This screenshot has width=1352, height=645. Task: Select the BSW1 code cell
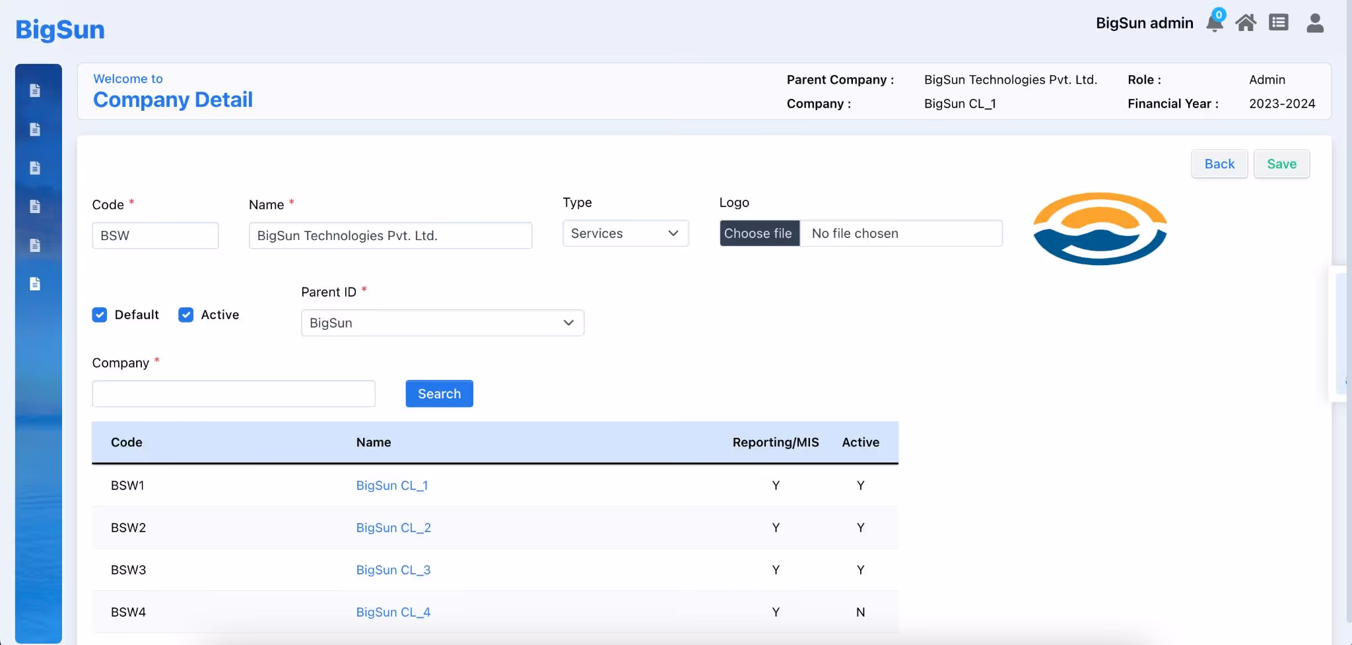[x=127, y=485]
